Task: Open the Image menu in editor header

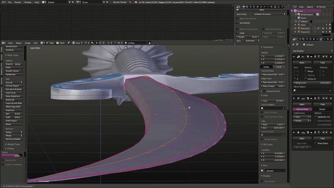Action: (27, 43)
